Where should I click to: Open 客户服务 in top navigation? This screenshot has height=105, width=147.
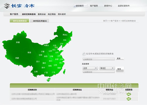(94, 6)
